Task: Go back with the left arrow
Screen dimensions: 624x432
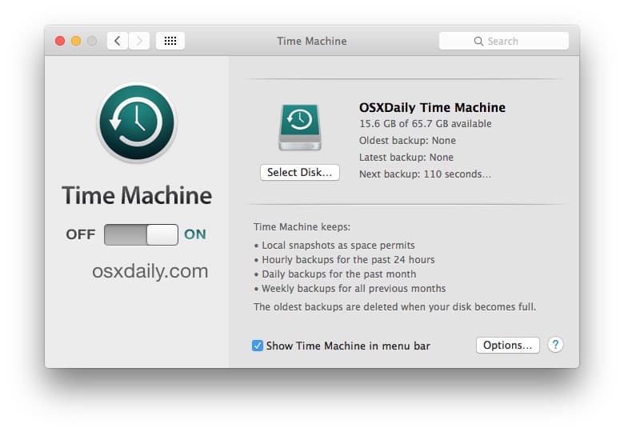Action: point(118,41)
